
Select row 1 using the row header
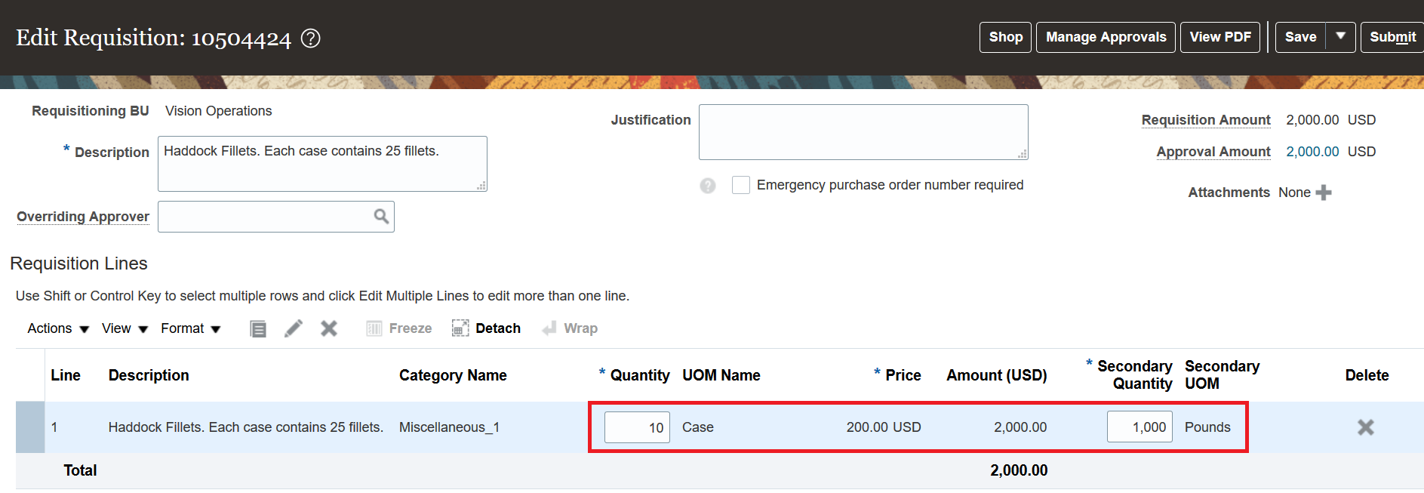point(30,427)
